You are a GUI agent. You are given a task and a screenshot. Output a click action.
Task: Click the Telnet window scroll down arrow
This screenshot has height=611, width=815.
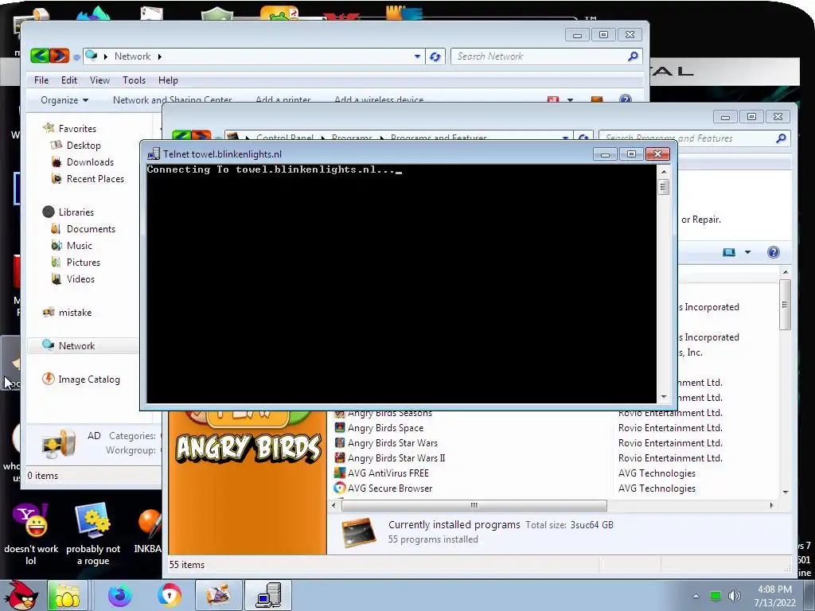pyautogui.click(x=664, y=397)
